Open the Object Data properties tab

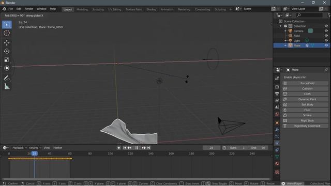tap(277, 157)
